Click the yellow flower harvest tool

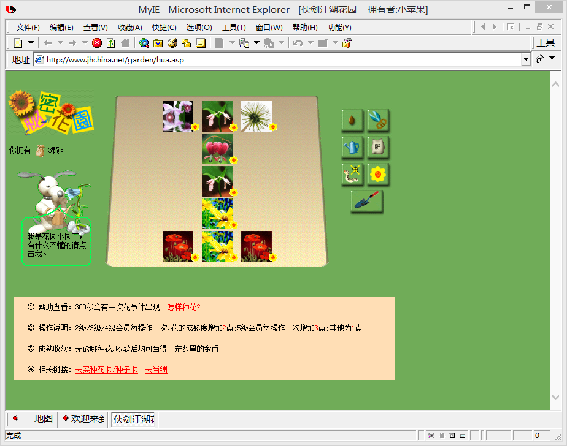[x=378, y=175]
